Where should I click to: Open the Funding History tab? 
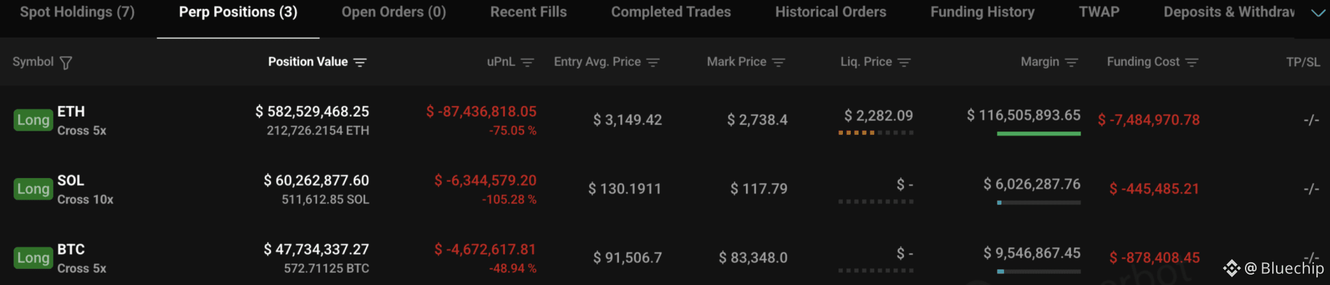click(x=982, y=12)
